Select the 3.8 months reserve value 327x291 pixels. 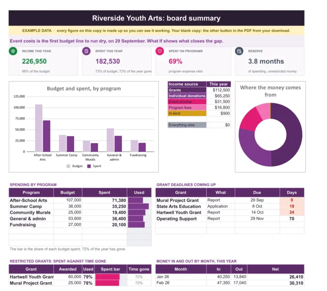coord(266,61)
